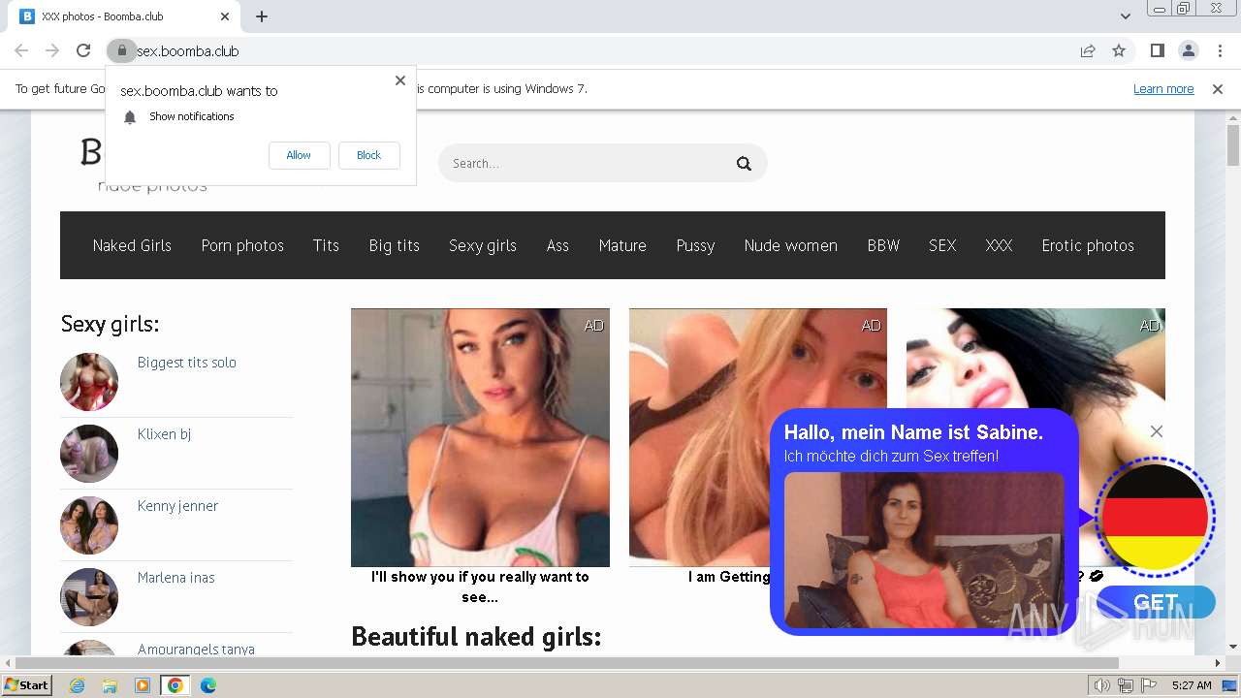Expand the tab search dropdown
This screenshot has width=1241, height=698.
point(1125,16)
